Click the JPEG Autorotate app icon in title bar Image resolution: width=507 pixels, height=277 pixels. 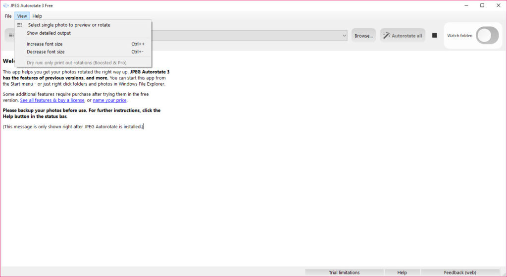tap(5, 5)
